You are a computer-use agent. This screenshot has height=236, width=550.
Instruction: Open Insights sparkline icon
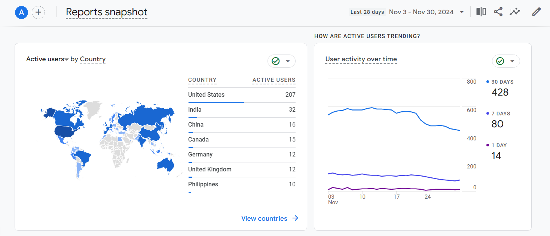tap(515, 12)
